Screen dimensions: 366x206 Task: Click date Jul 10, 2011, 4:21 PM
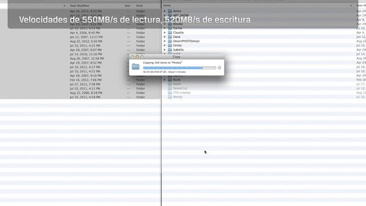click(85, 71)
